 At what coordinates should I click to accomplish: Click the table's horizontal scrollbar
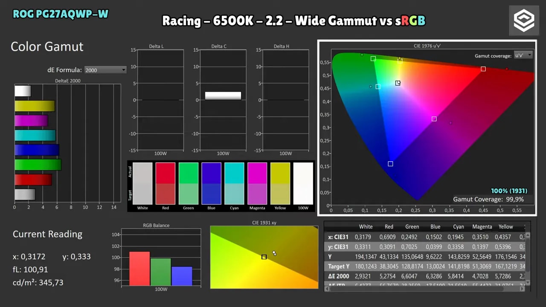(x=424, y=289)
